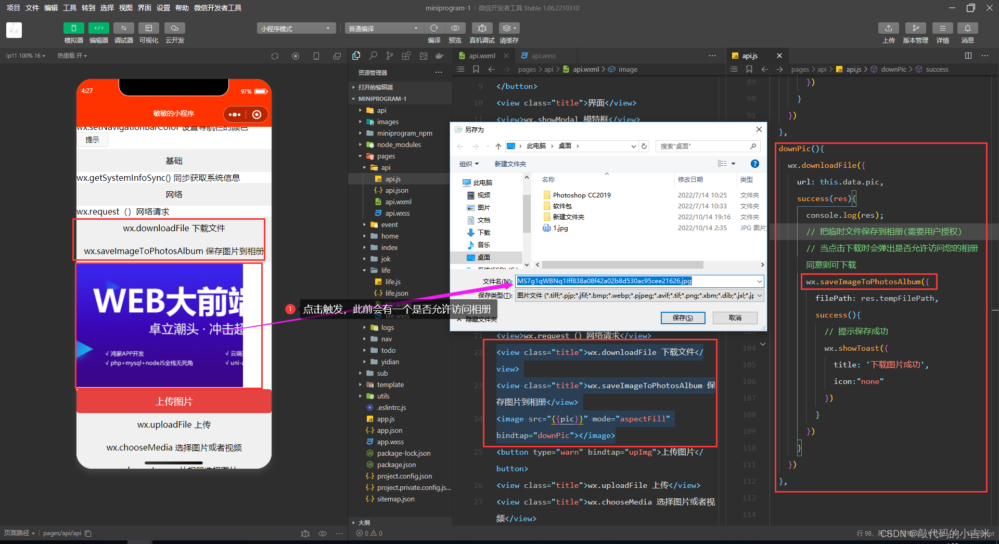Screen dimensions: 999x544
Task: Click 上传图片 button in simulator
Action: [x=174, y=401]
